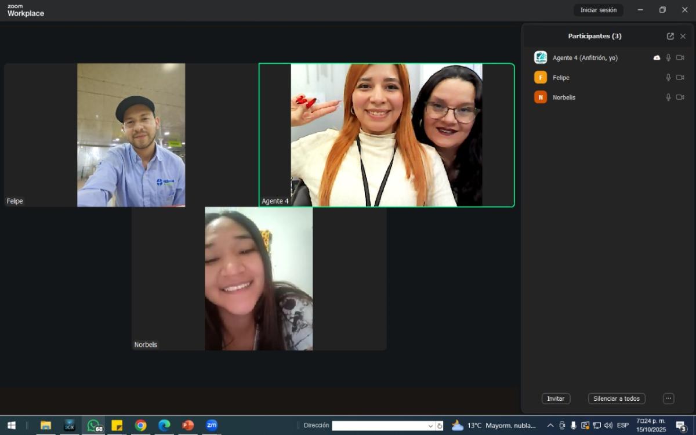
Task: Click Felipe's camera icon in participants
Action: click(680, 78)
